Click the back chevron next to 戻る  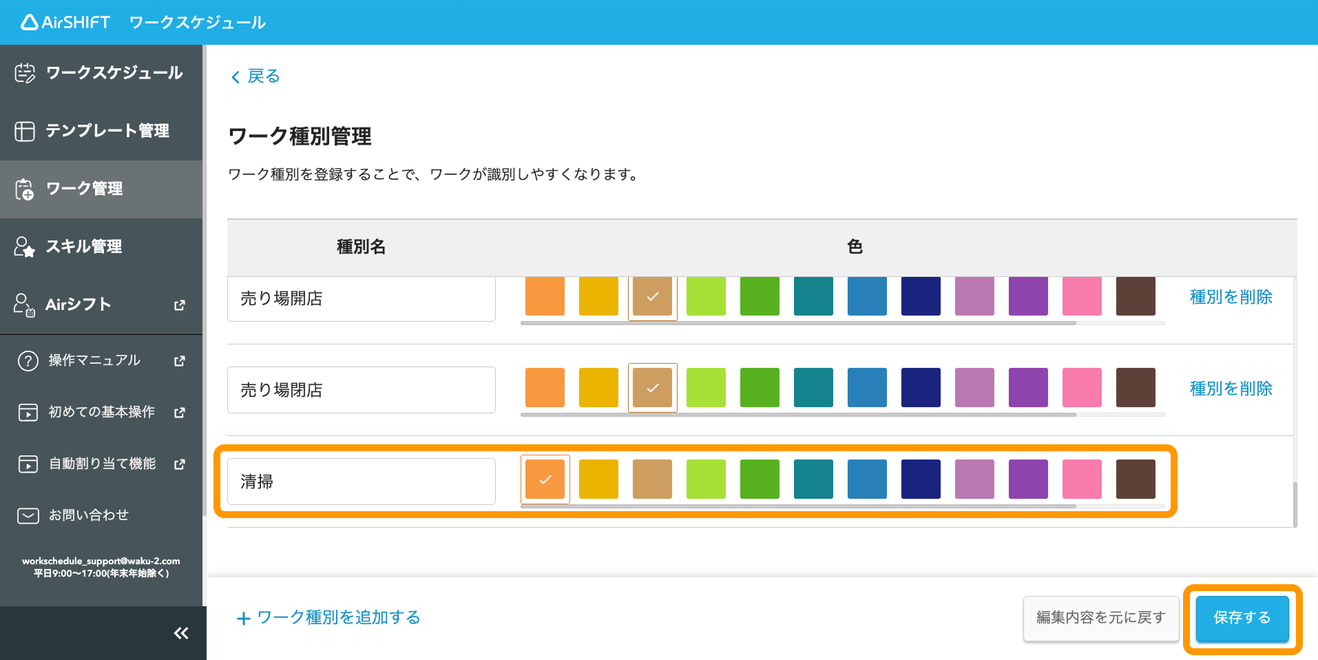236,76
